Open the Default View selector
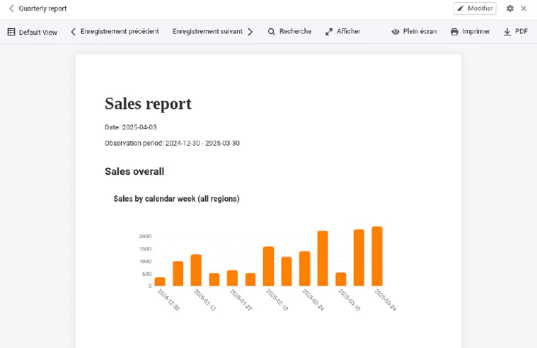 pos(32,32)
